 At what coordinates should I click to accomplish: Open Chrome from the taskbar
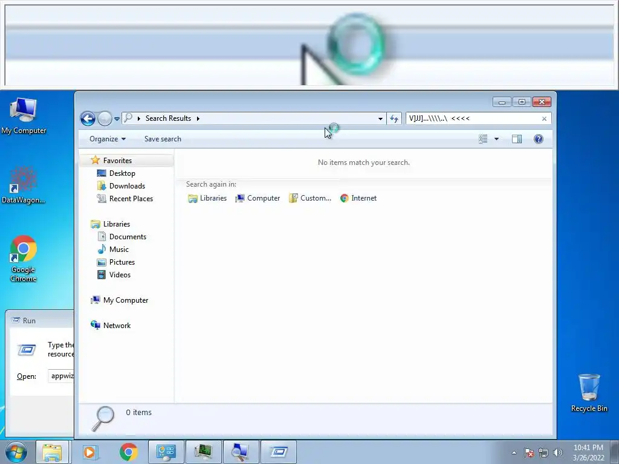[129, 452]
